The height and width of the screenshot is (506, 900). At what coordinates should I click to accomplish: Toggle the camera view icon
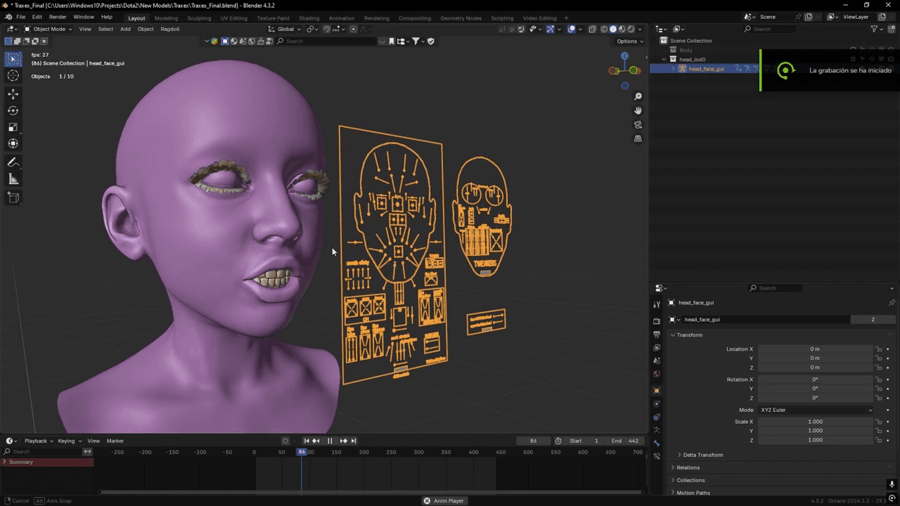[638, 124]
